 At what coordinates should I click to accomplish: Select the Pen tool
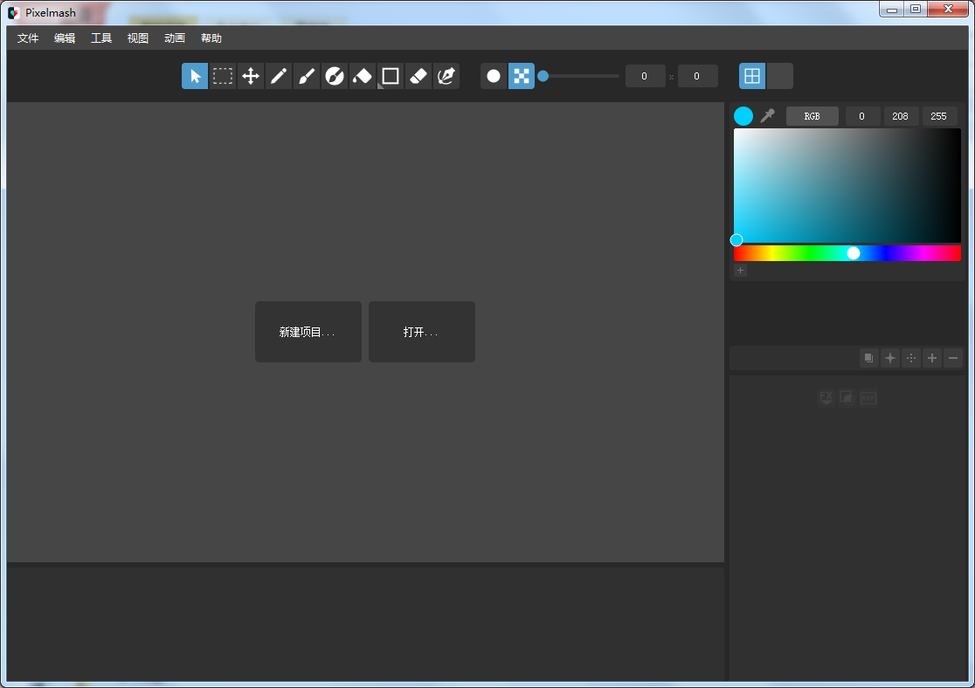pyautogui.click(x=446, y=76)
